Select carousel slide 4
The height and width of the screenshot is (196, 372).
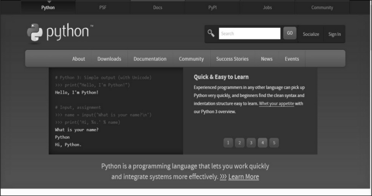262,143
